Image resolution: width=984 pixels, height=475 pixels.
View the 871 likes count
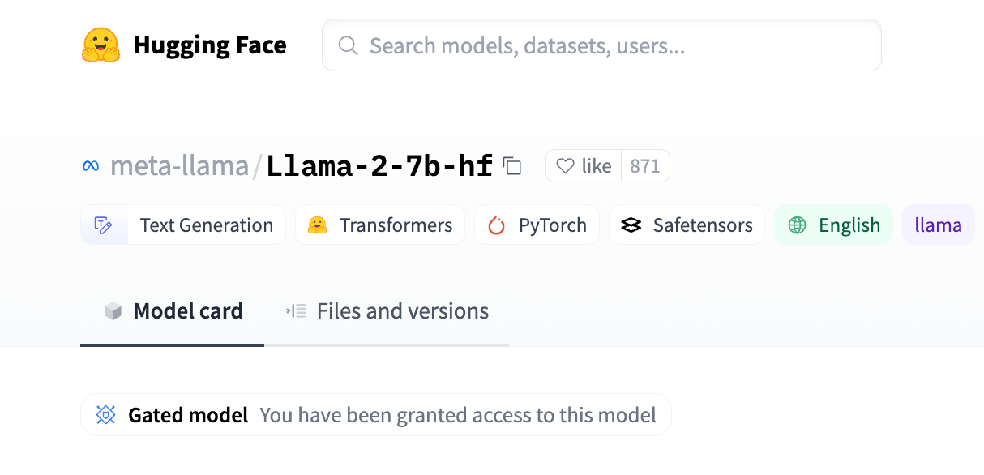pyautogui.click(x=645, y=166)
